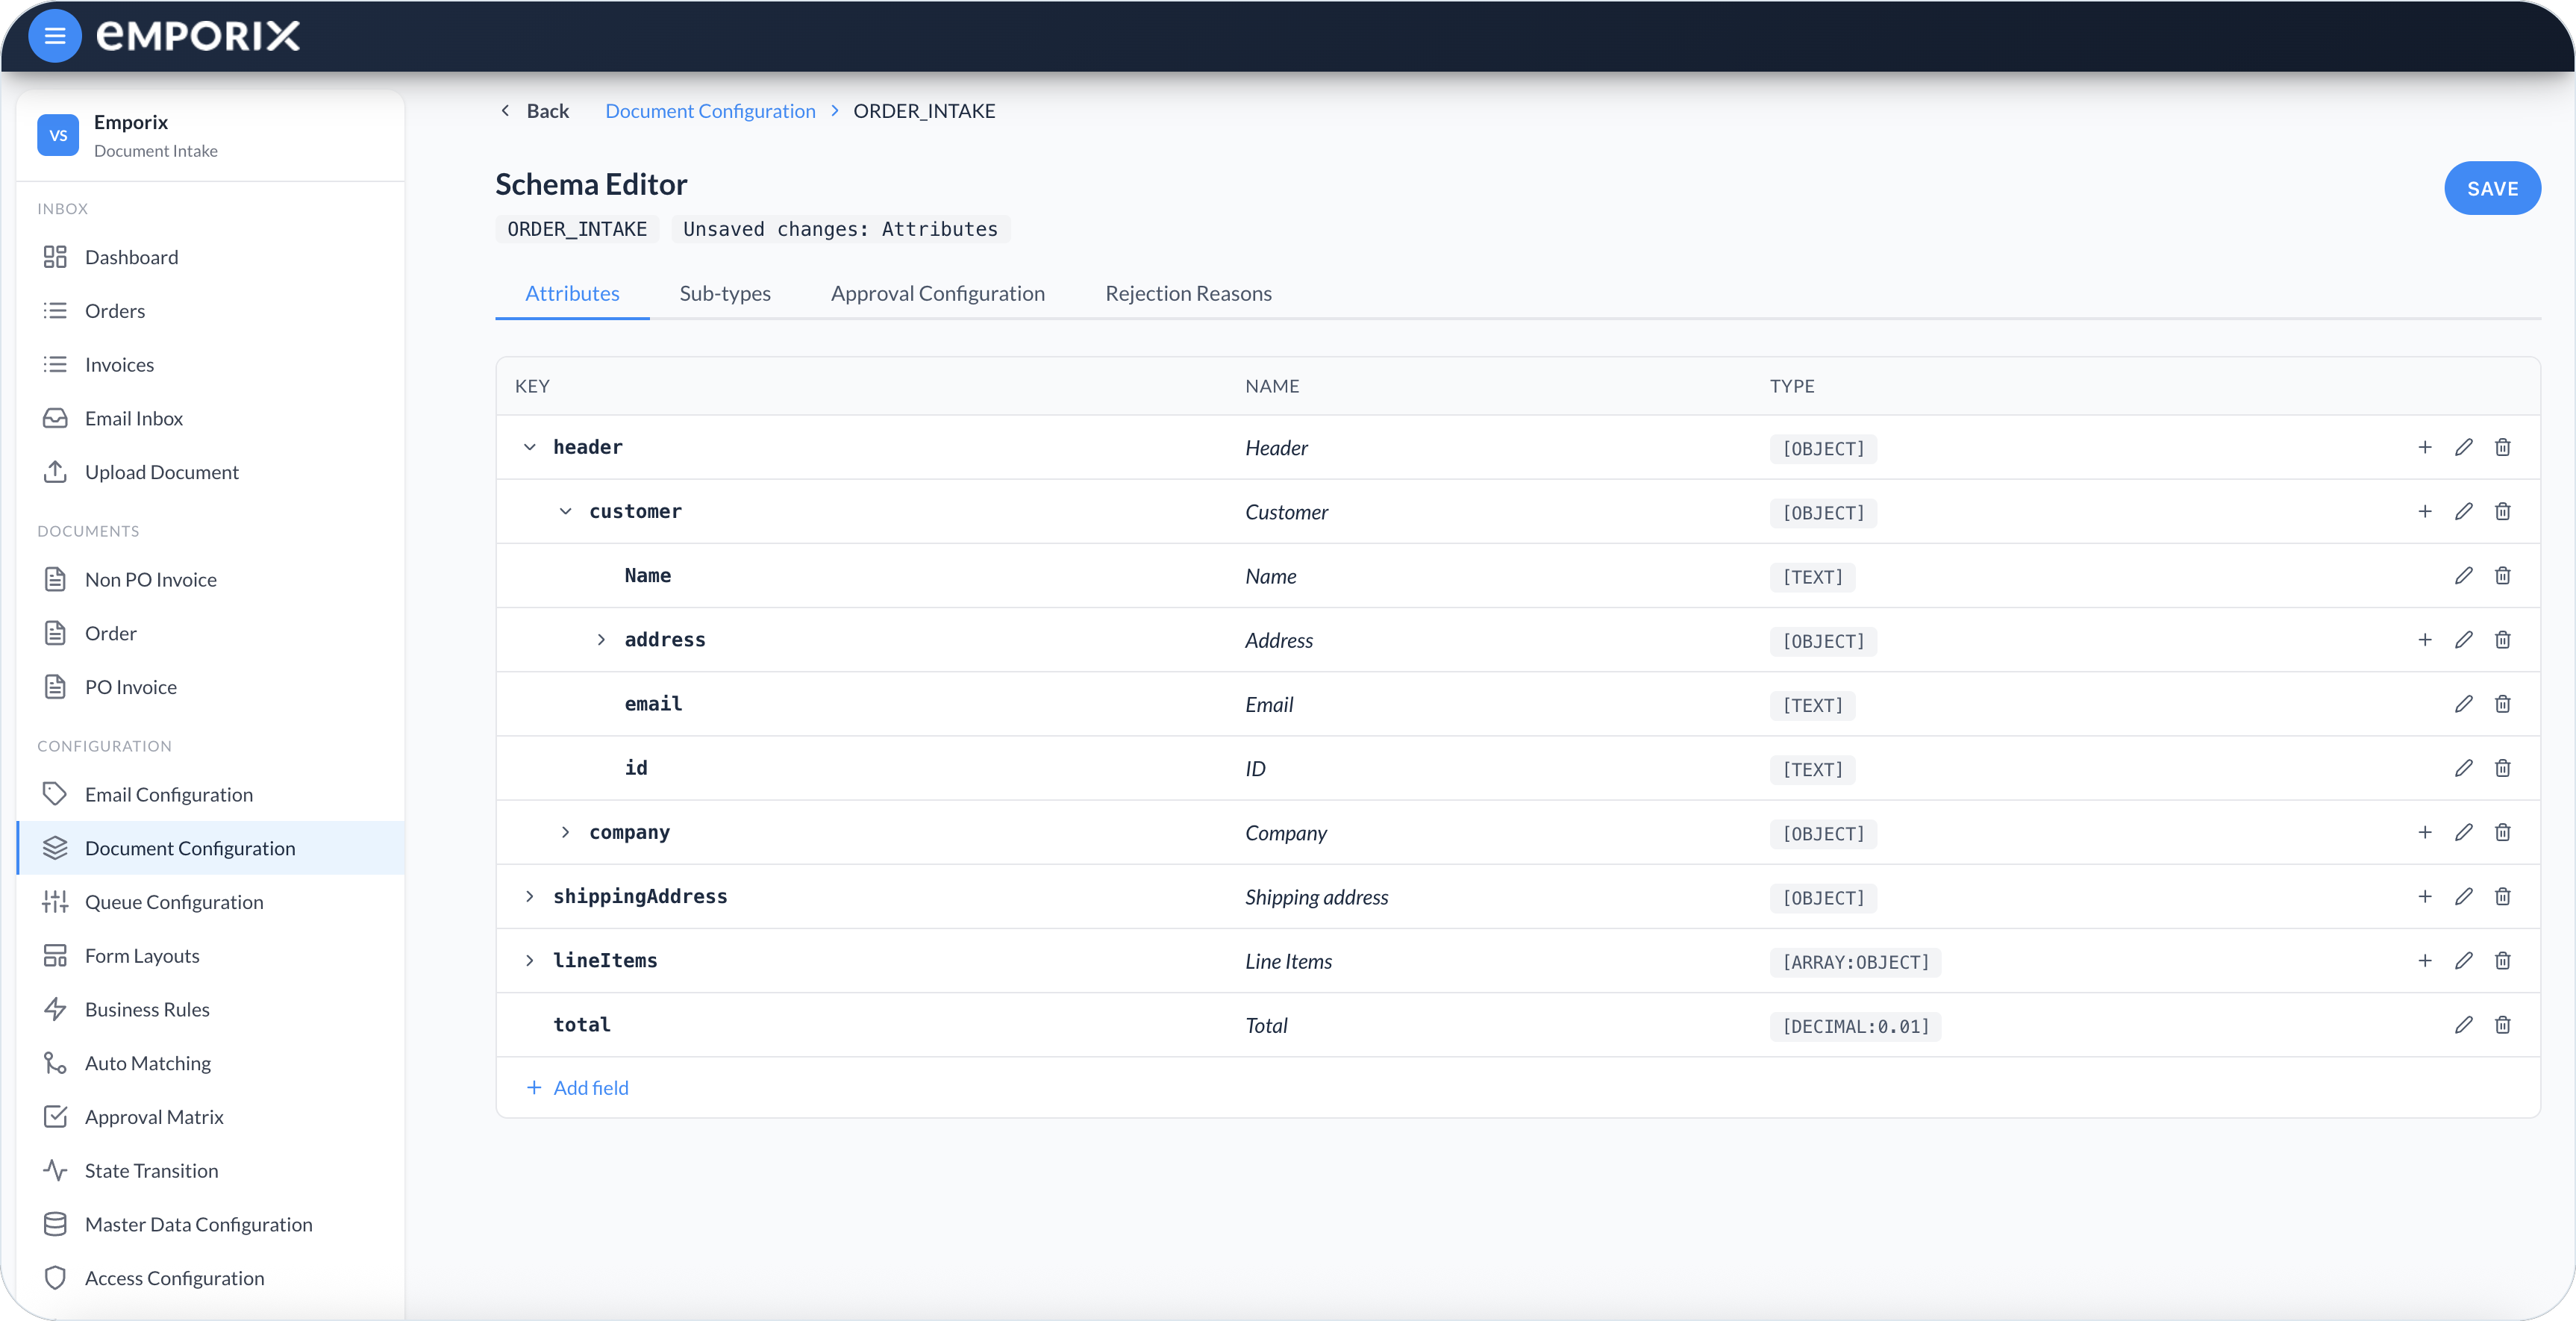Collapse the customer tree row

click(566, 511)
